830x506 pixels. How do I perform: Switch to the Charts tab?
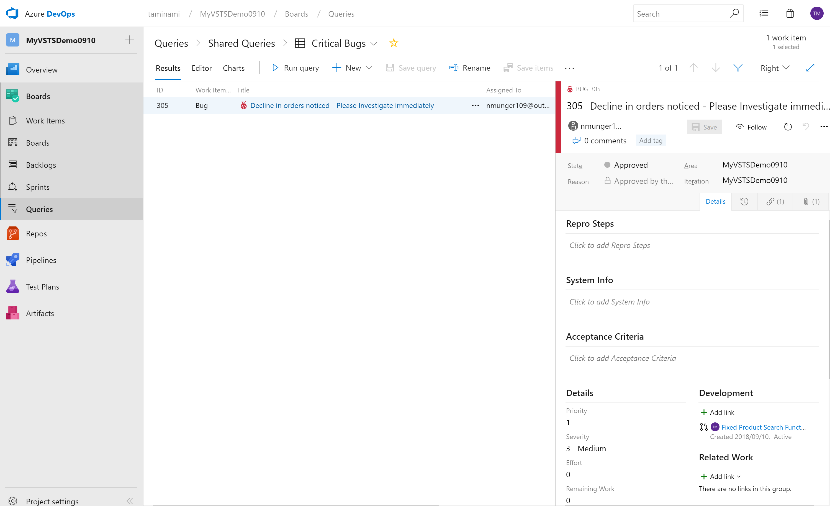click(x=233, y=68)
